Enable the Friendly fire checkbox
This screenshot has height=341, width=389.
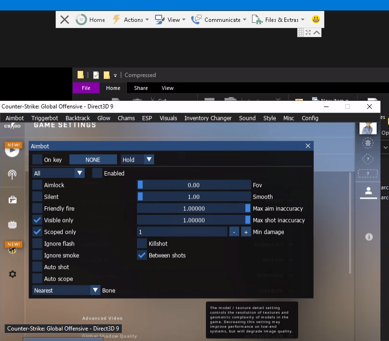[37, 208]
